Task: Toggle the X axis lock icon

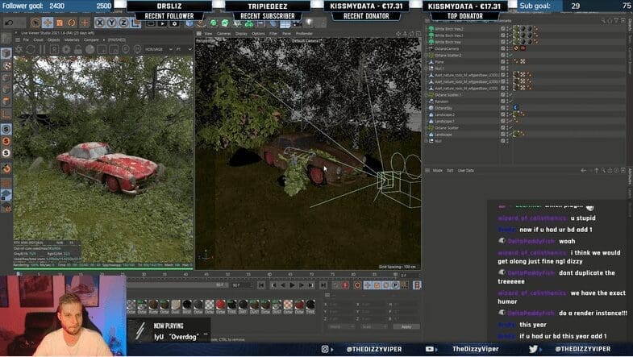Action: pyautogui.click(x=100, y=23)
